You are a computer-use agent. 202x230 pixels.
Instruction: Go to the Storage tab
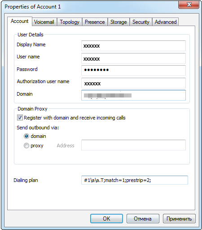pyautogui.click(x=119, y=22)
